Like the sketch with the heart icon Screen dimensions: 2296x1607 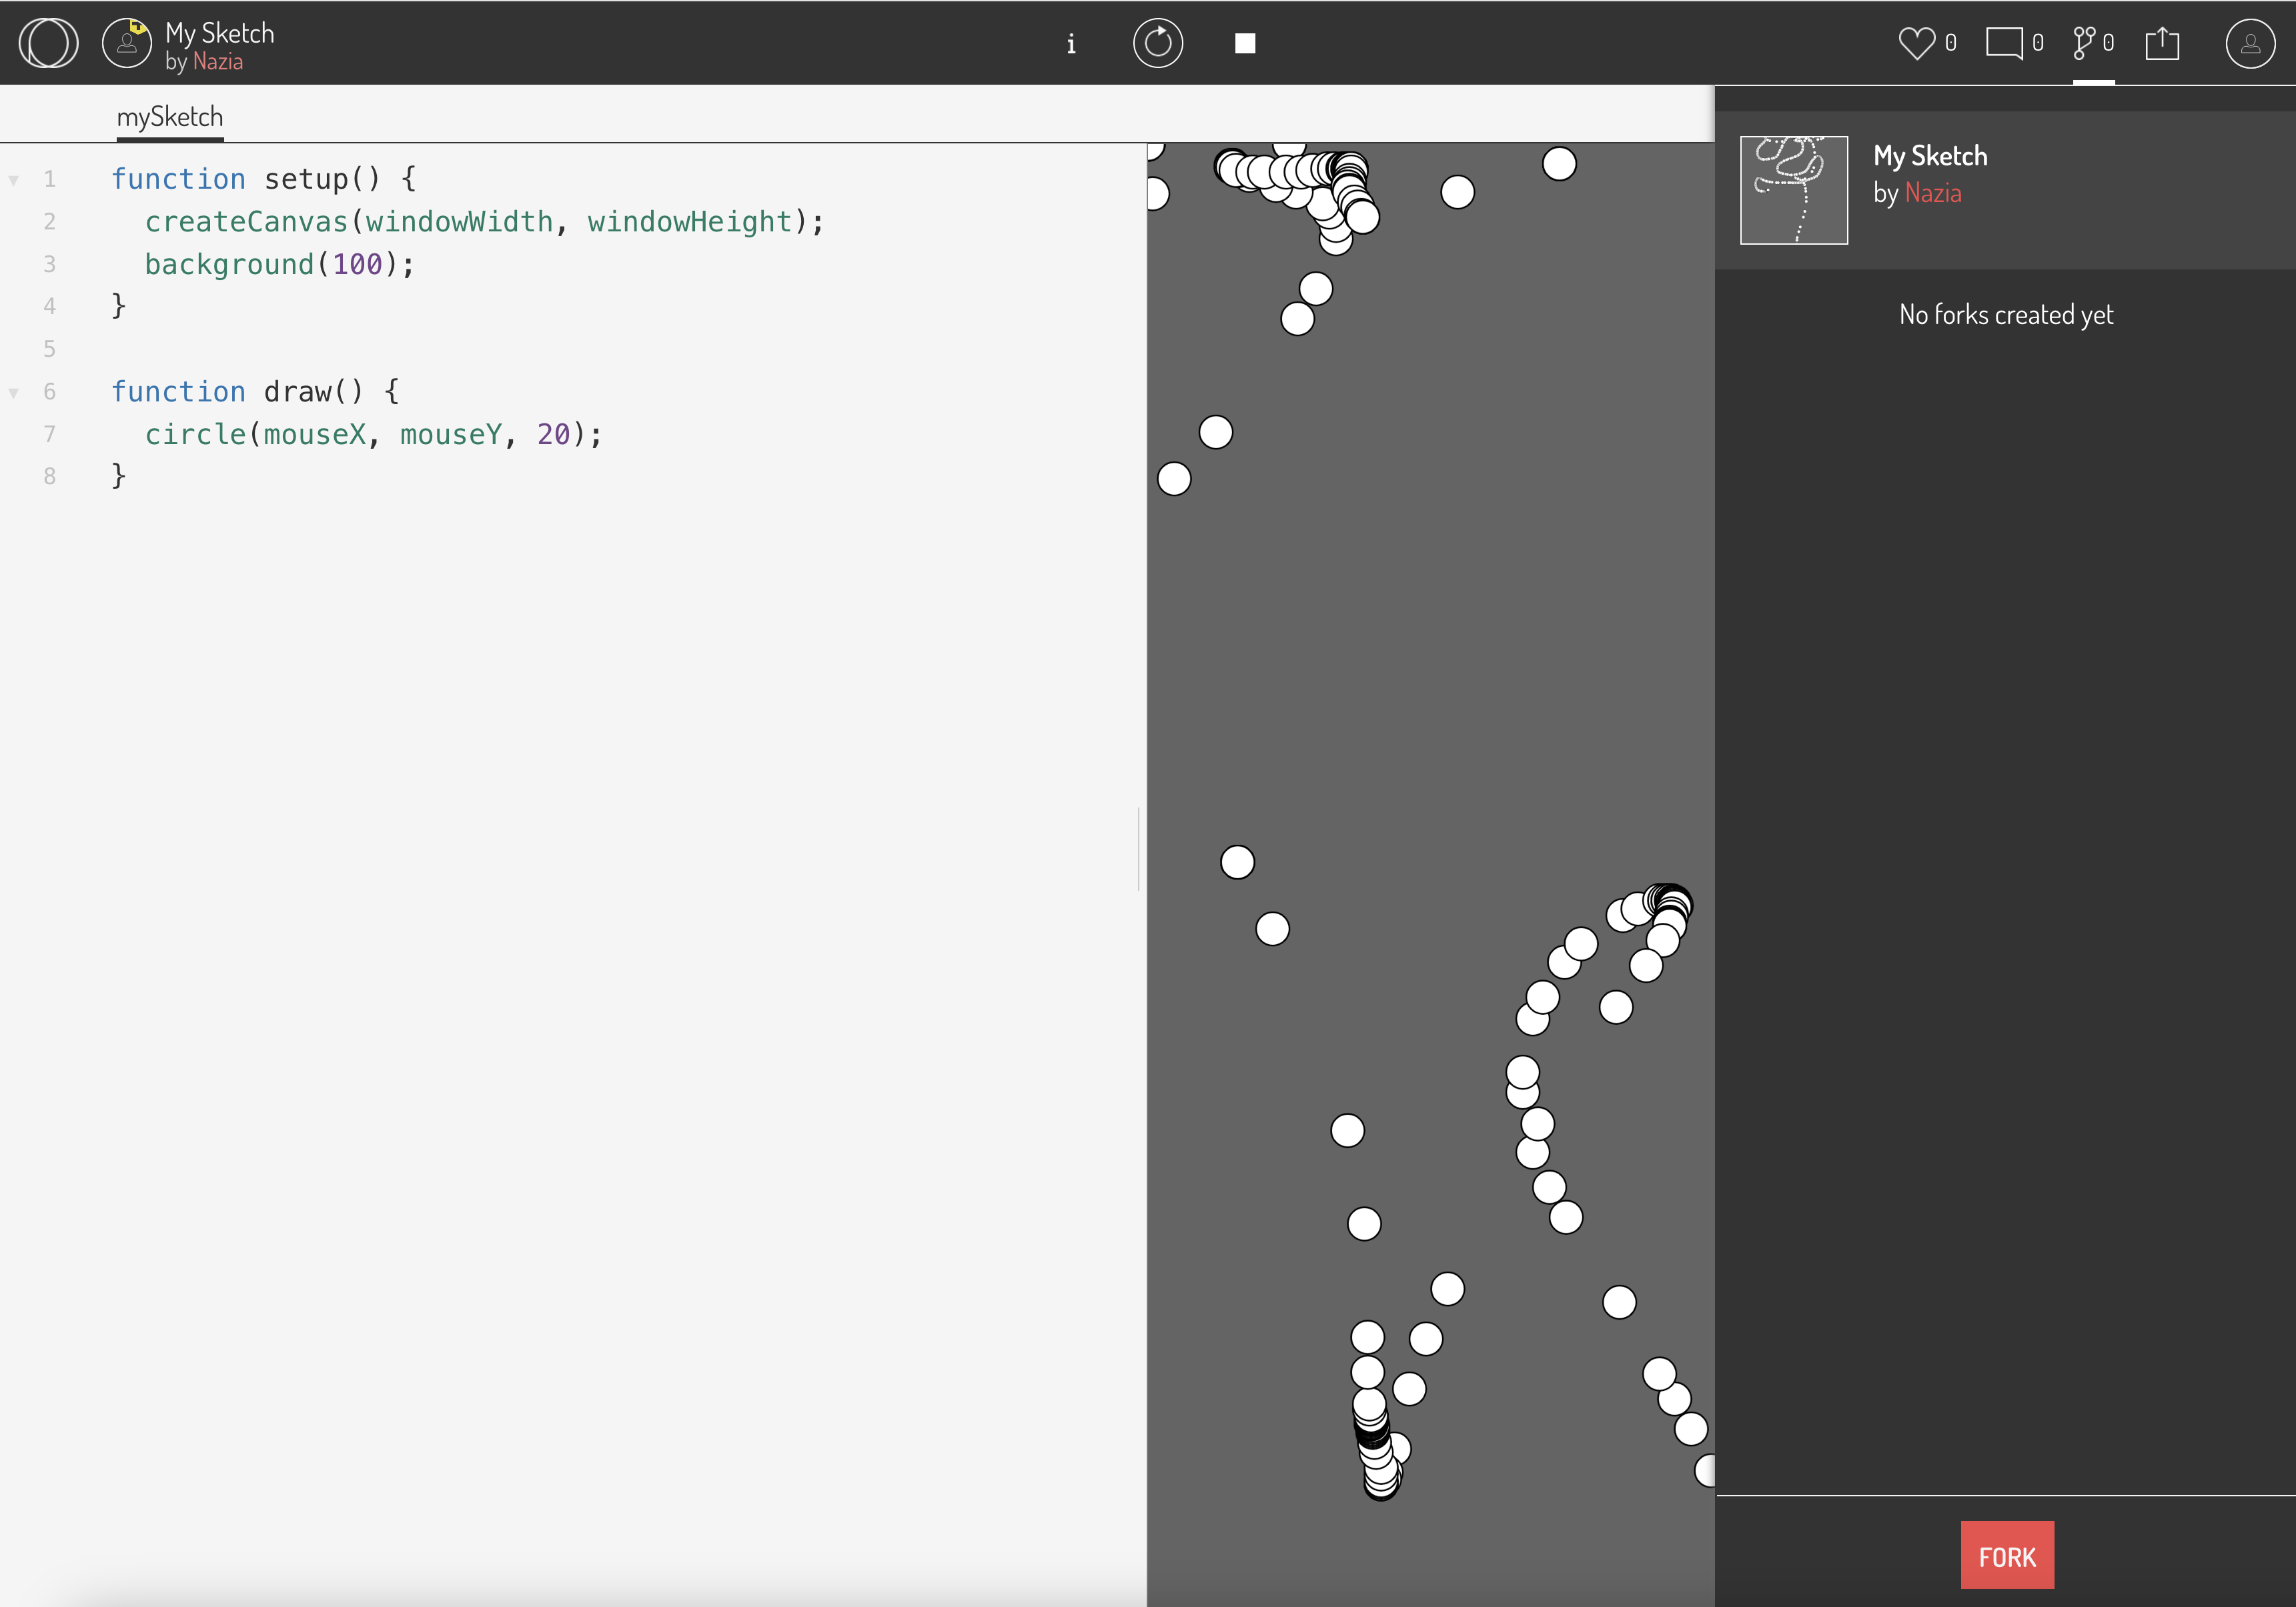[1917, 42]
